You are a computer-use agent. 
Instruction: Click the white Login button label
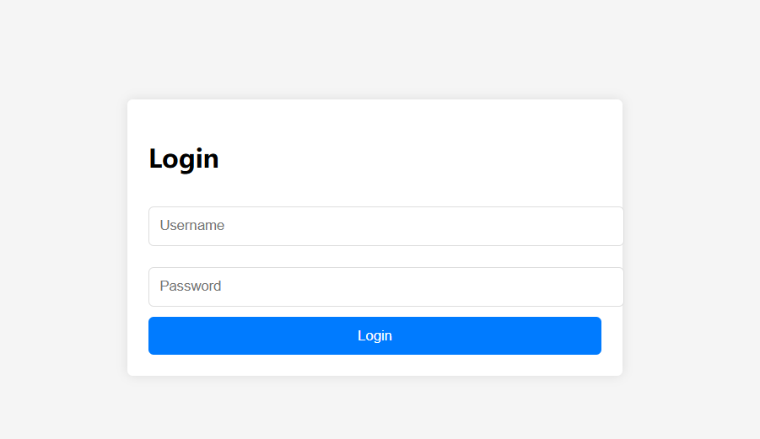tap(375, 335)
